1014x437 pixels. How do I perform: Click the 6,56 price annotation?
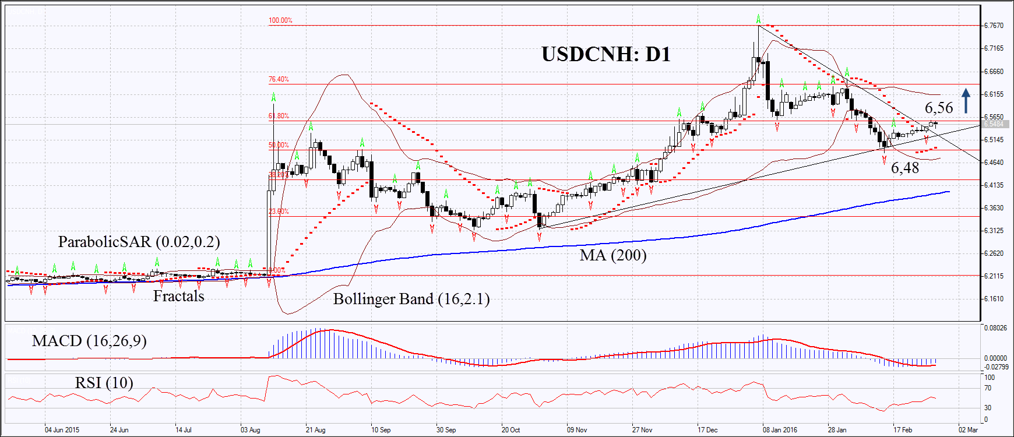click(x=939, y=108)
